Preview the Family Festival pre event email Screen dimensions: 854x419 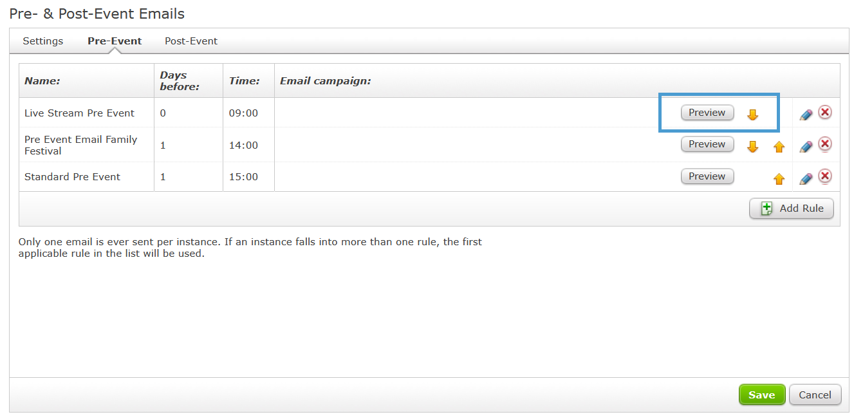click(x=707, y=144)
